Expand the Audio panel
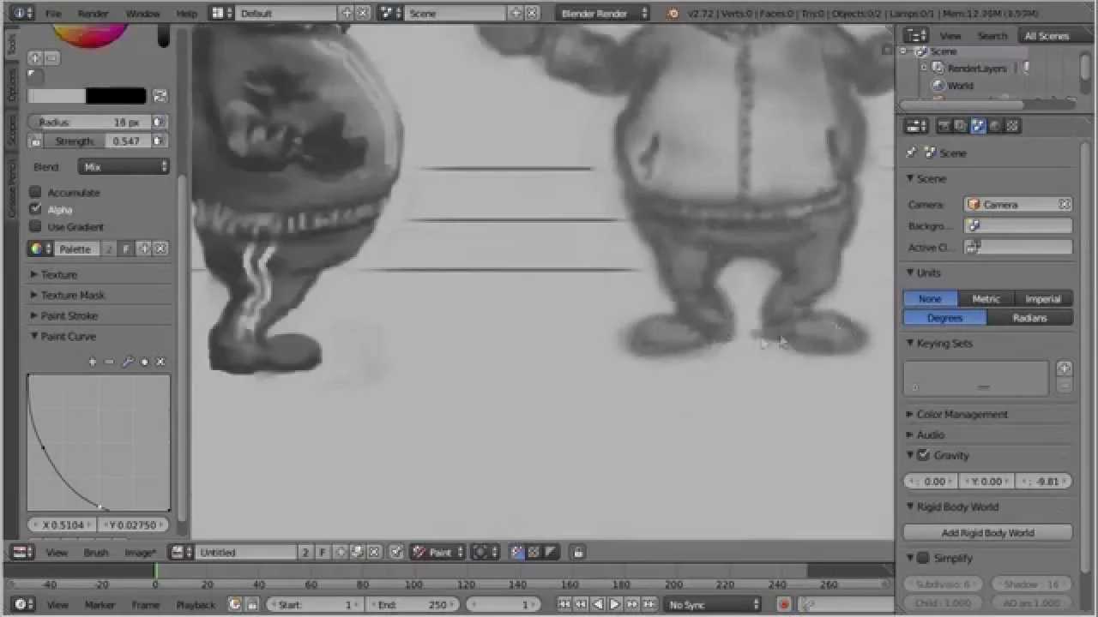Viewport: 1098px width, 617px height. coord(930,434)
